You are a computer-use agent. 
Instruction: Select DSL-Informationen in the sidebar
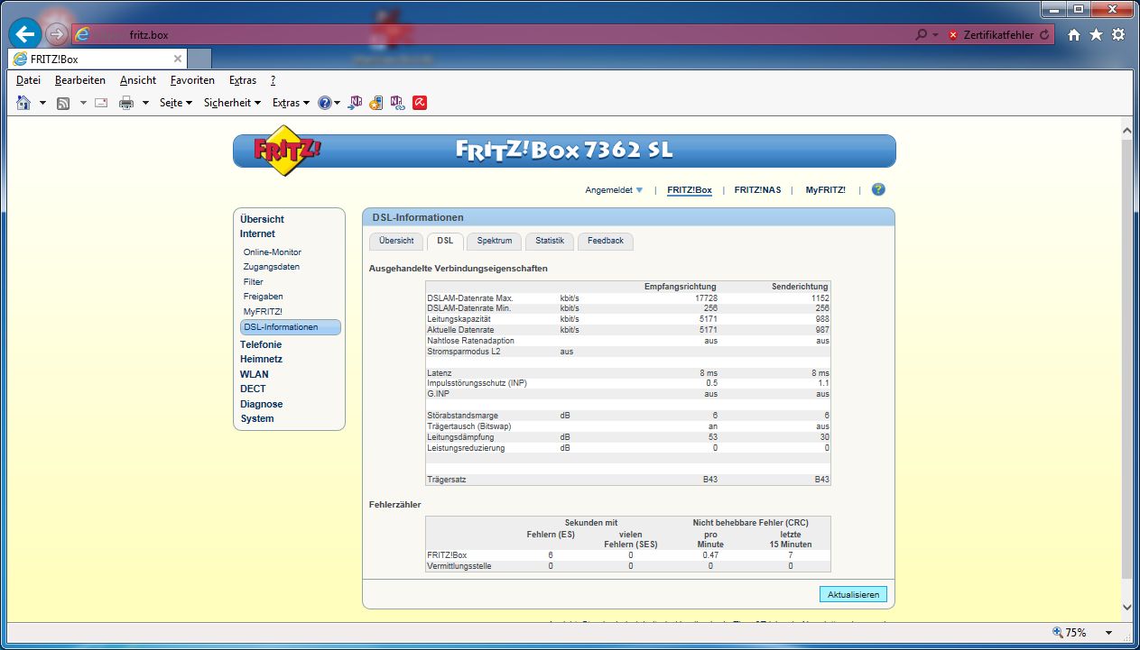291,327
